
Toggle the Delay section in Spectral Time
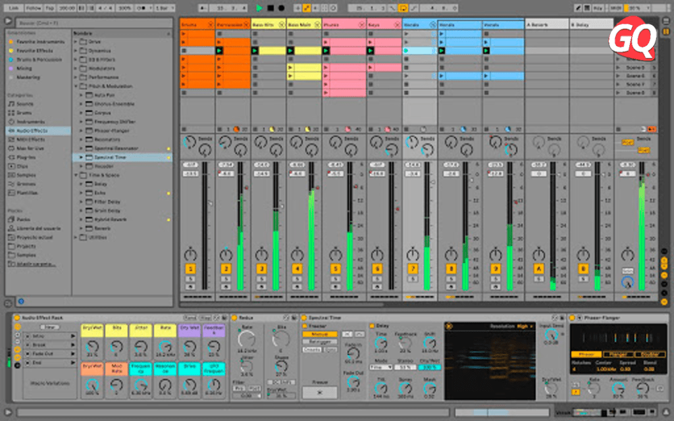(x=373, y=326)
